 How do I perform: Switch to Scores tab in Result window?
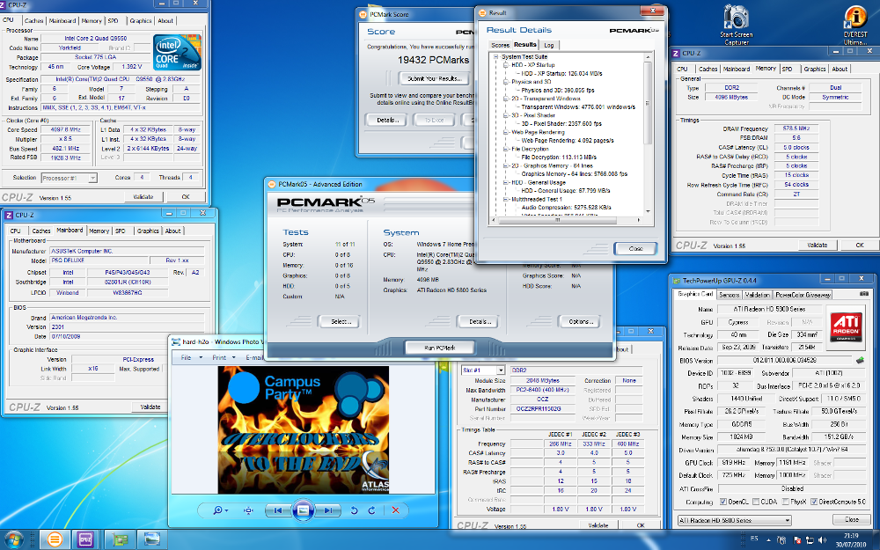pos(500,46)
